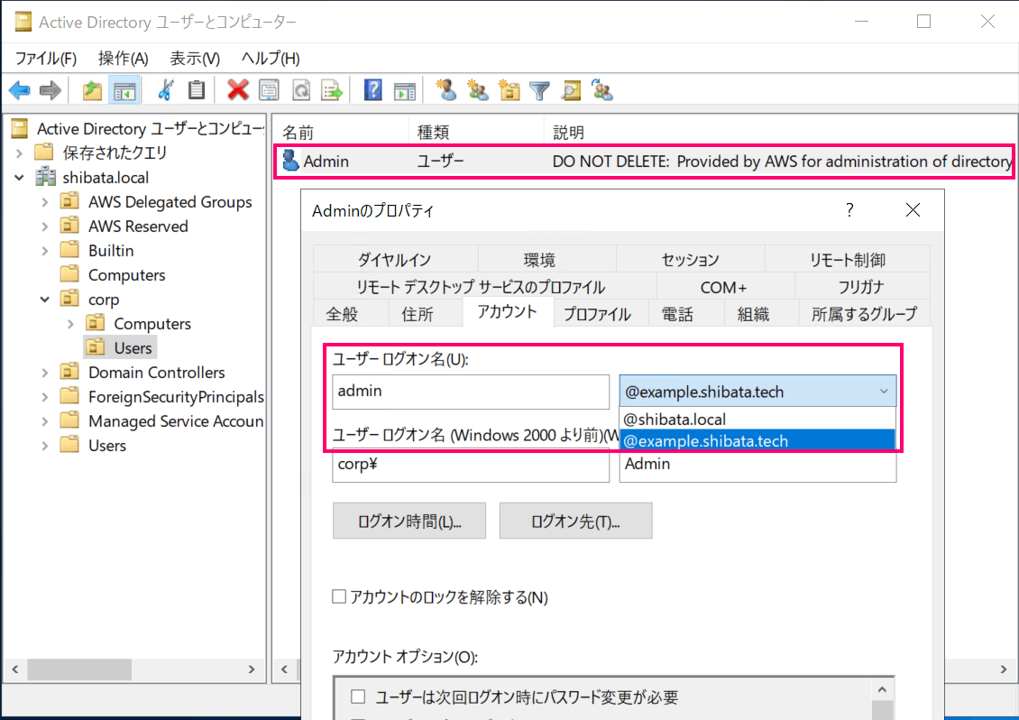Create a new user with the single-person icon
Screen dimensions: 1019x720
click(x=445, y=90)
